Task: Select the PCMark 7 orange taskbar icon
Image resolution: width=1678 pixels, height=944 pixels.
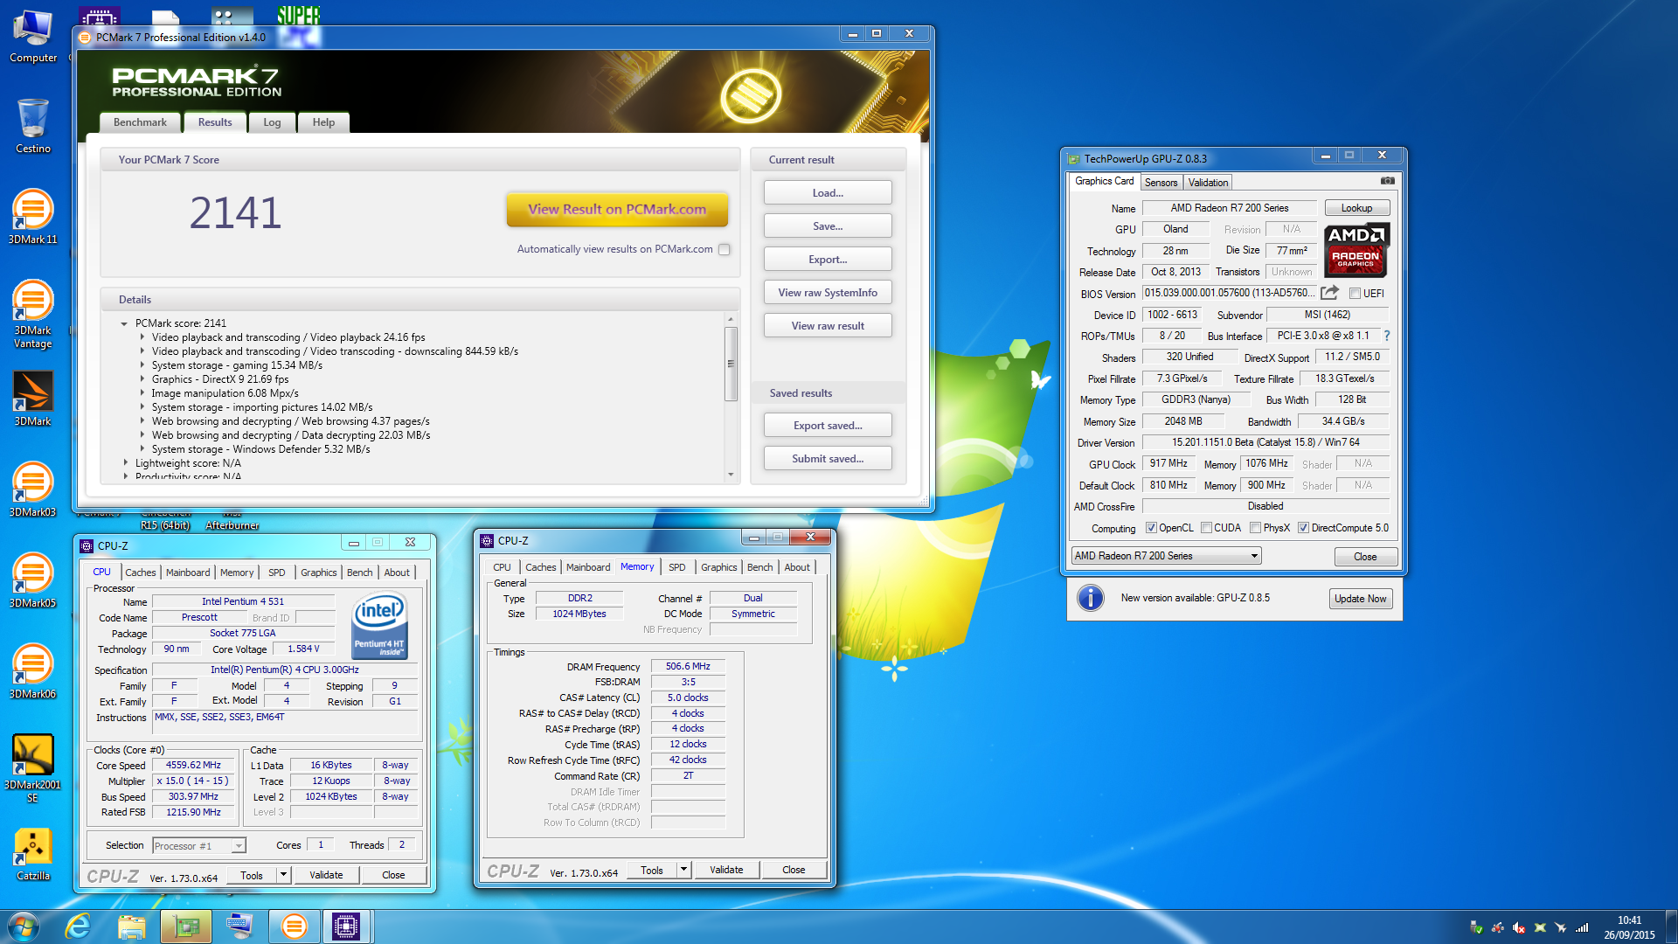Action: (294, 927)
